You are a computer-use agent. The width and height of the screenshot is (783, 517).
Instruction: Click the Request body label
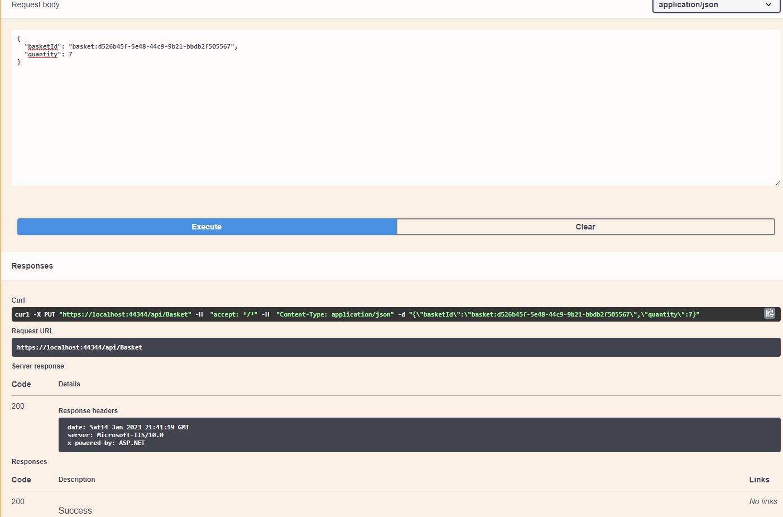coord(35,4)
